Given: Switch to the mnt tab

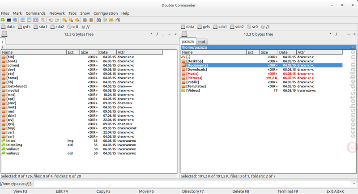Looking at the screenshot, I should pos(202,42).
